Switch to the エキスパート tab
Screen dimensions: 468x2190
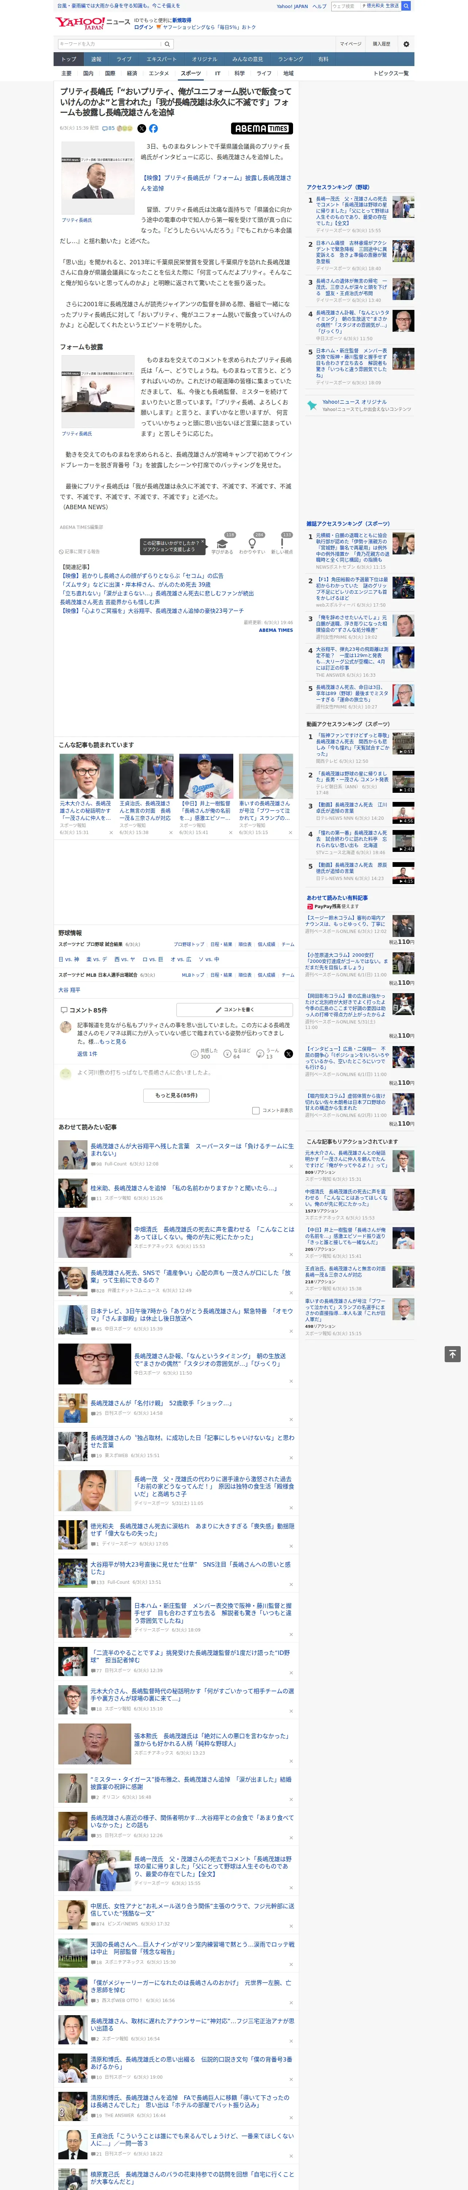pyautogui.click(x=161, y=59)
